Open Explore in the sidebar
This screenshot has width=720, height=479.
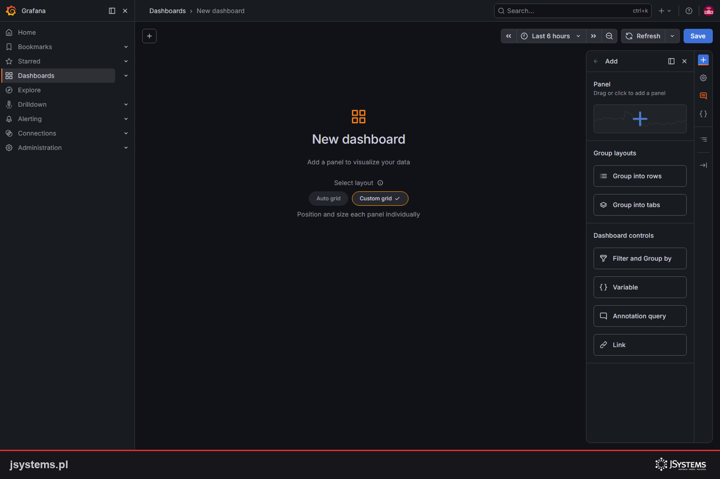(29, 90)
